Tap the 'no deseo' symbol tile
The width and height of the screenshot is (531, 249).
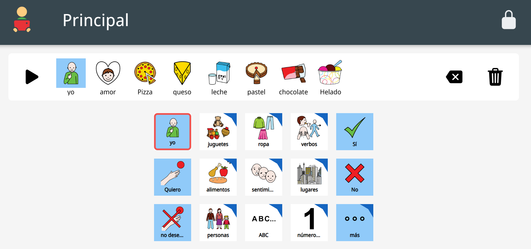coord(173,223)
